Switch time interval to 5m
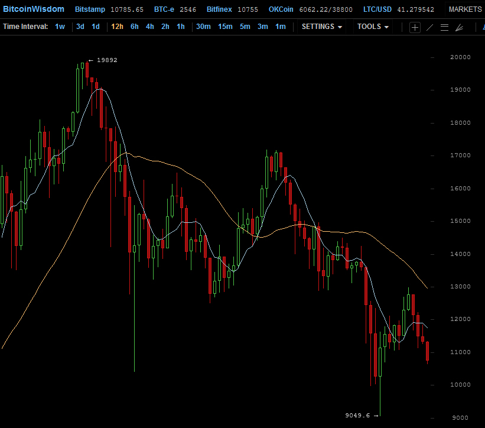 point(245,27)
